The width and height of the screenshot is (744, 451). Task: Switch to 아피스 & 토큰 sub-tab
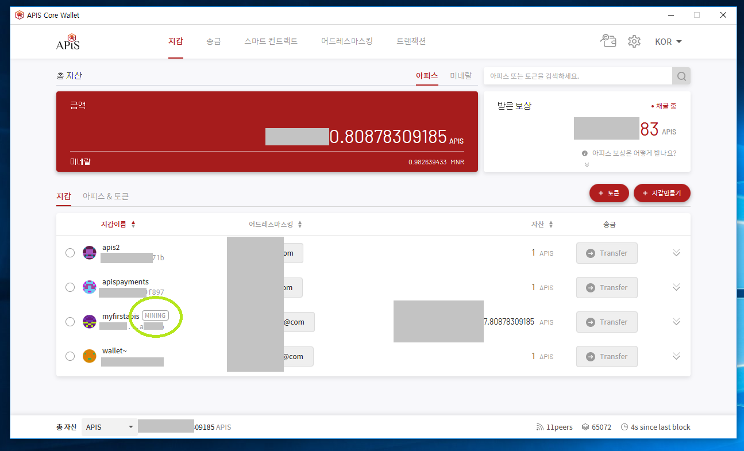[x=106, y=196]
